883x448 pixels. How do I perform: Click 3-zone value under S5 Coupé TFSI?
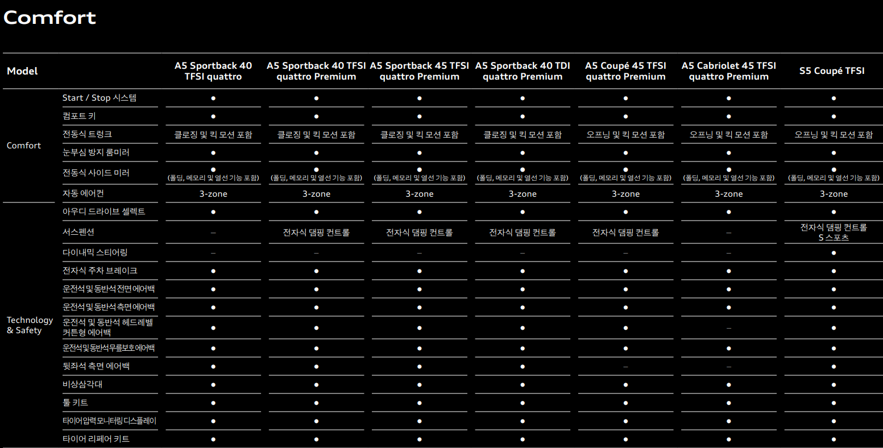pyautogui.click(x=834, y=194)
